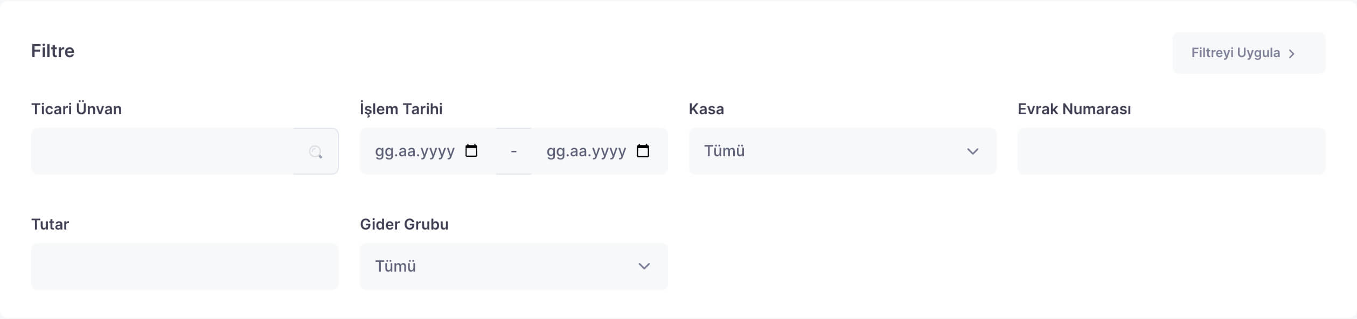
Task: Open the end date calendar picker icon
Action: [x=643, y=150]
